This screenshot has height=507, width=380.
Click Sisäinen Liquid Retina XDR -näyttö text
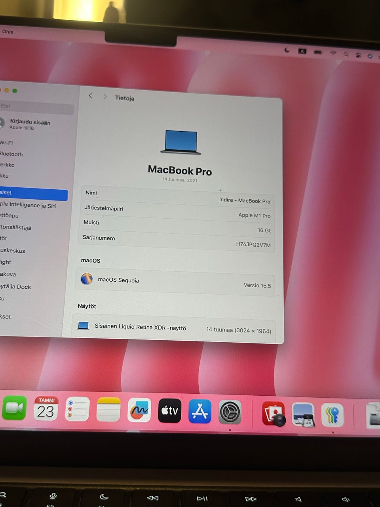click(x=140, y=327)
